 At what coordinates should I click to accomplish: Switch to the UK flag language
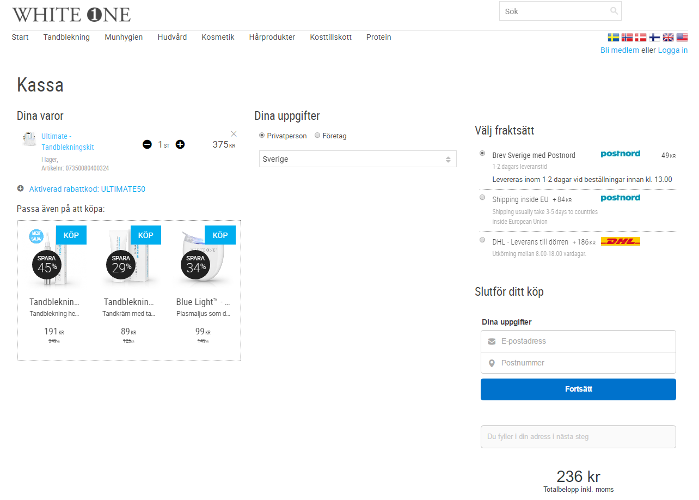[x=668, y=38]
